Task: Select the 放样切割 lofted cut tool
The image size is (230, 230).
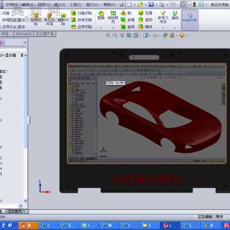Action: tap(82, 20)
